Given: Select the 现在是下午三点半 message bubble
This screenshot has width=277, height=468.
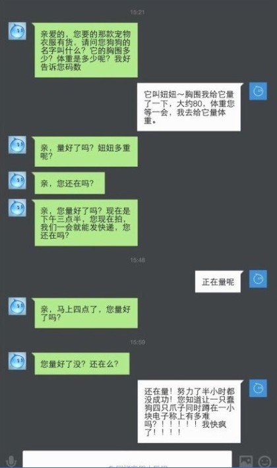Looking at the screenshot, I should 85,223.
